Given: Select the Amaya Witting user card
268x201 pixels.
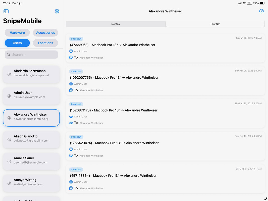Looking at the screenshot, I should 31,183.
